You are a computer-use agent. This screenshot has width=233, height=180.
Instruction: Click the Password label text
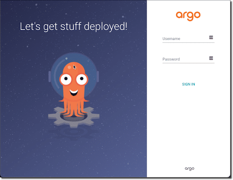171,59
